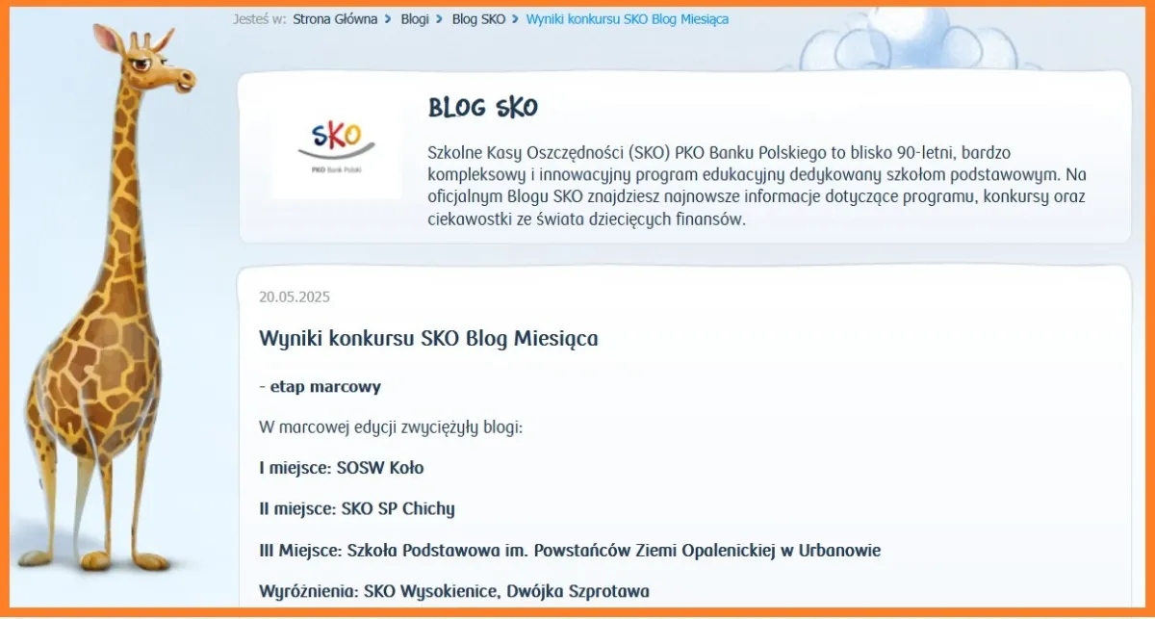Open the Blogi breadcrumb link
Screen dimensions: 1155x619
(415, 19)
